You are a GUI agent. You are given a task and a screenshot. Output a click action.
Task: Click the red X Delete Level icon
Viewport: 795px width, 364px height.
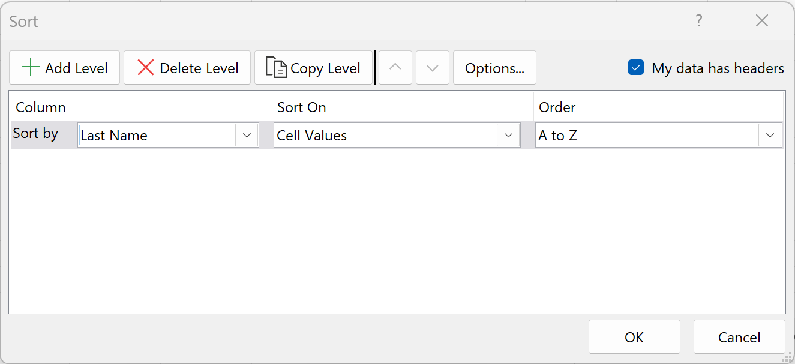146,68
